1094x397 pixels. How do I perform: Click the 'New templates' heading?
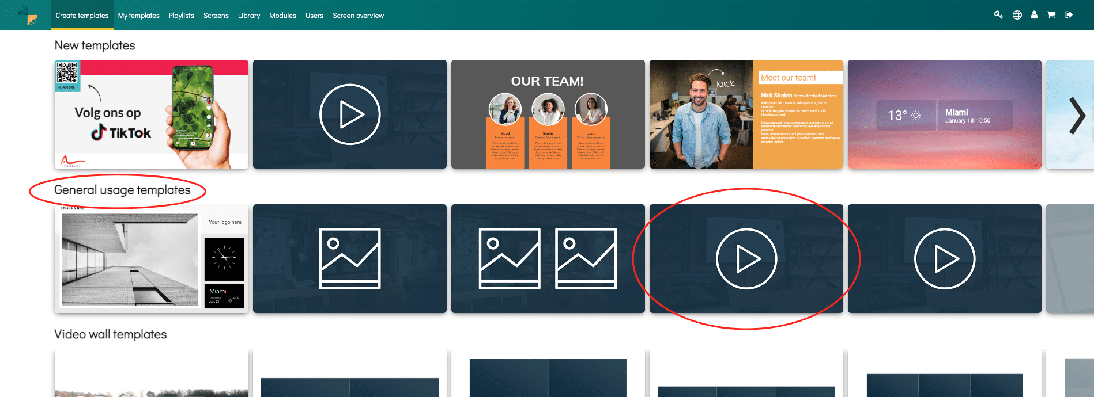tap(95, 45)
